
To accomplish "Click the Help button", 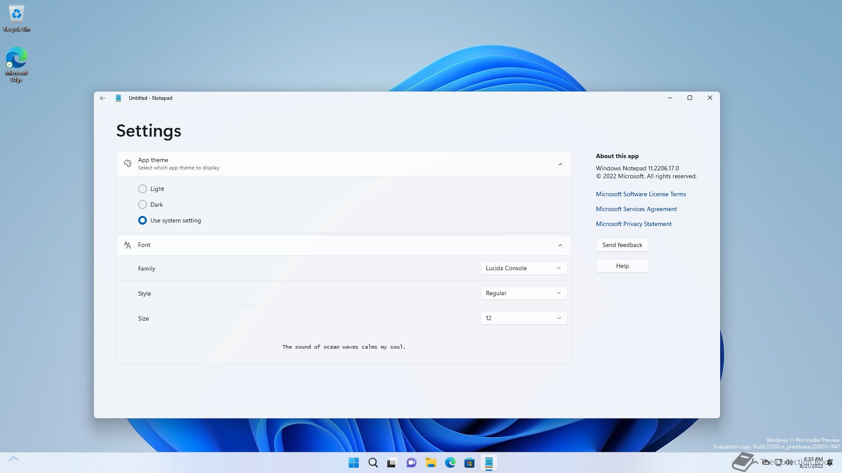I will click(622, 266).
